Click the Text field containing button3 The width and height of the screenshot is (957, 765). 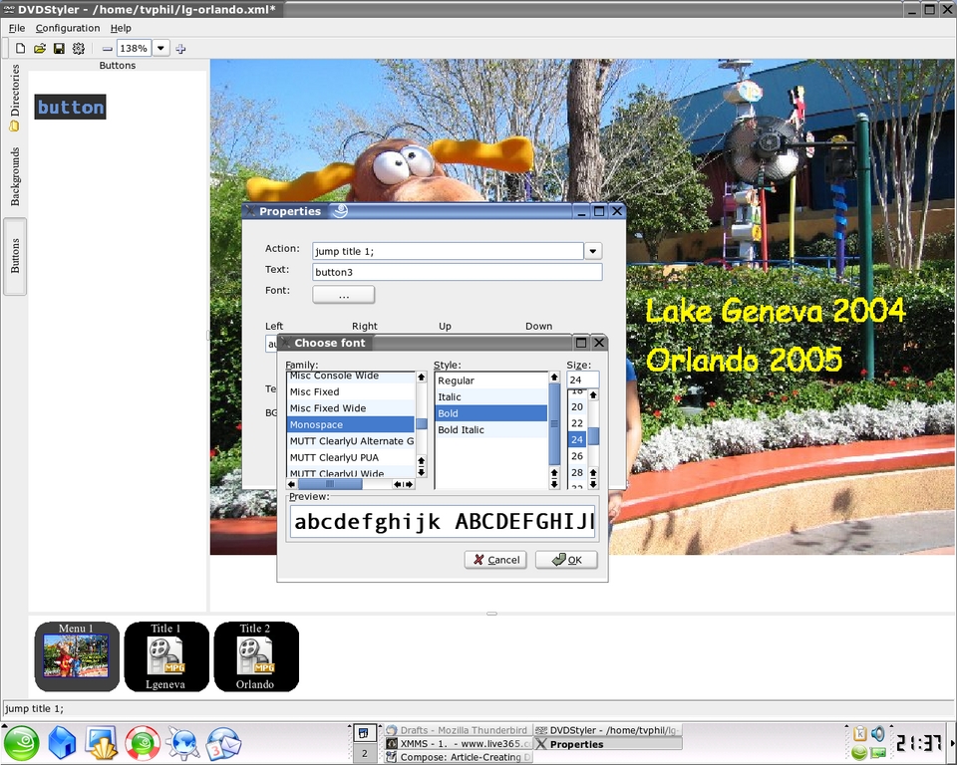tap(457, 272)
